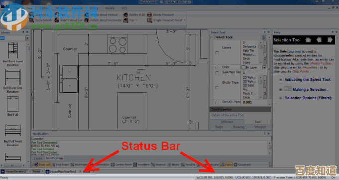Toggle Quadrant snap
This screenshot has height=180, width=339.
tap(242, 165)
